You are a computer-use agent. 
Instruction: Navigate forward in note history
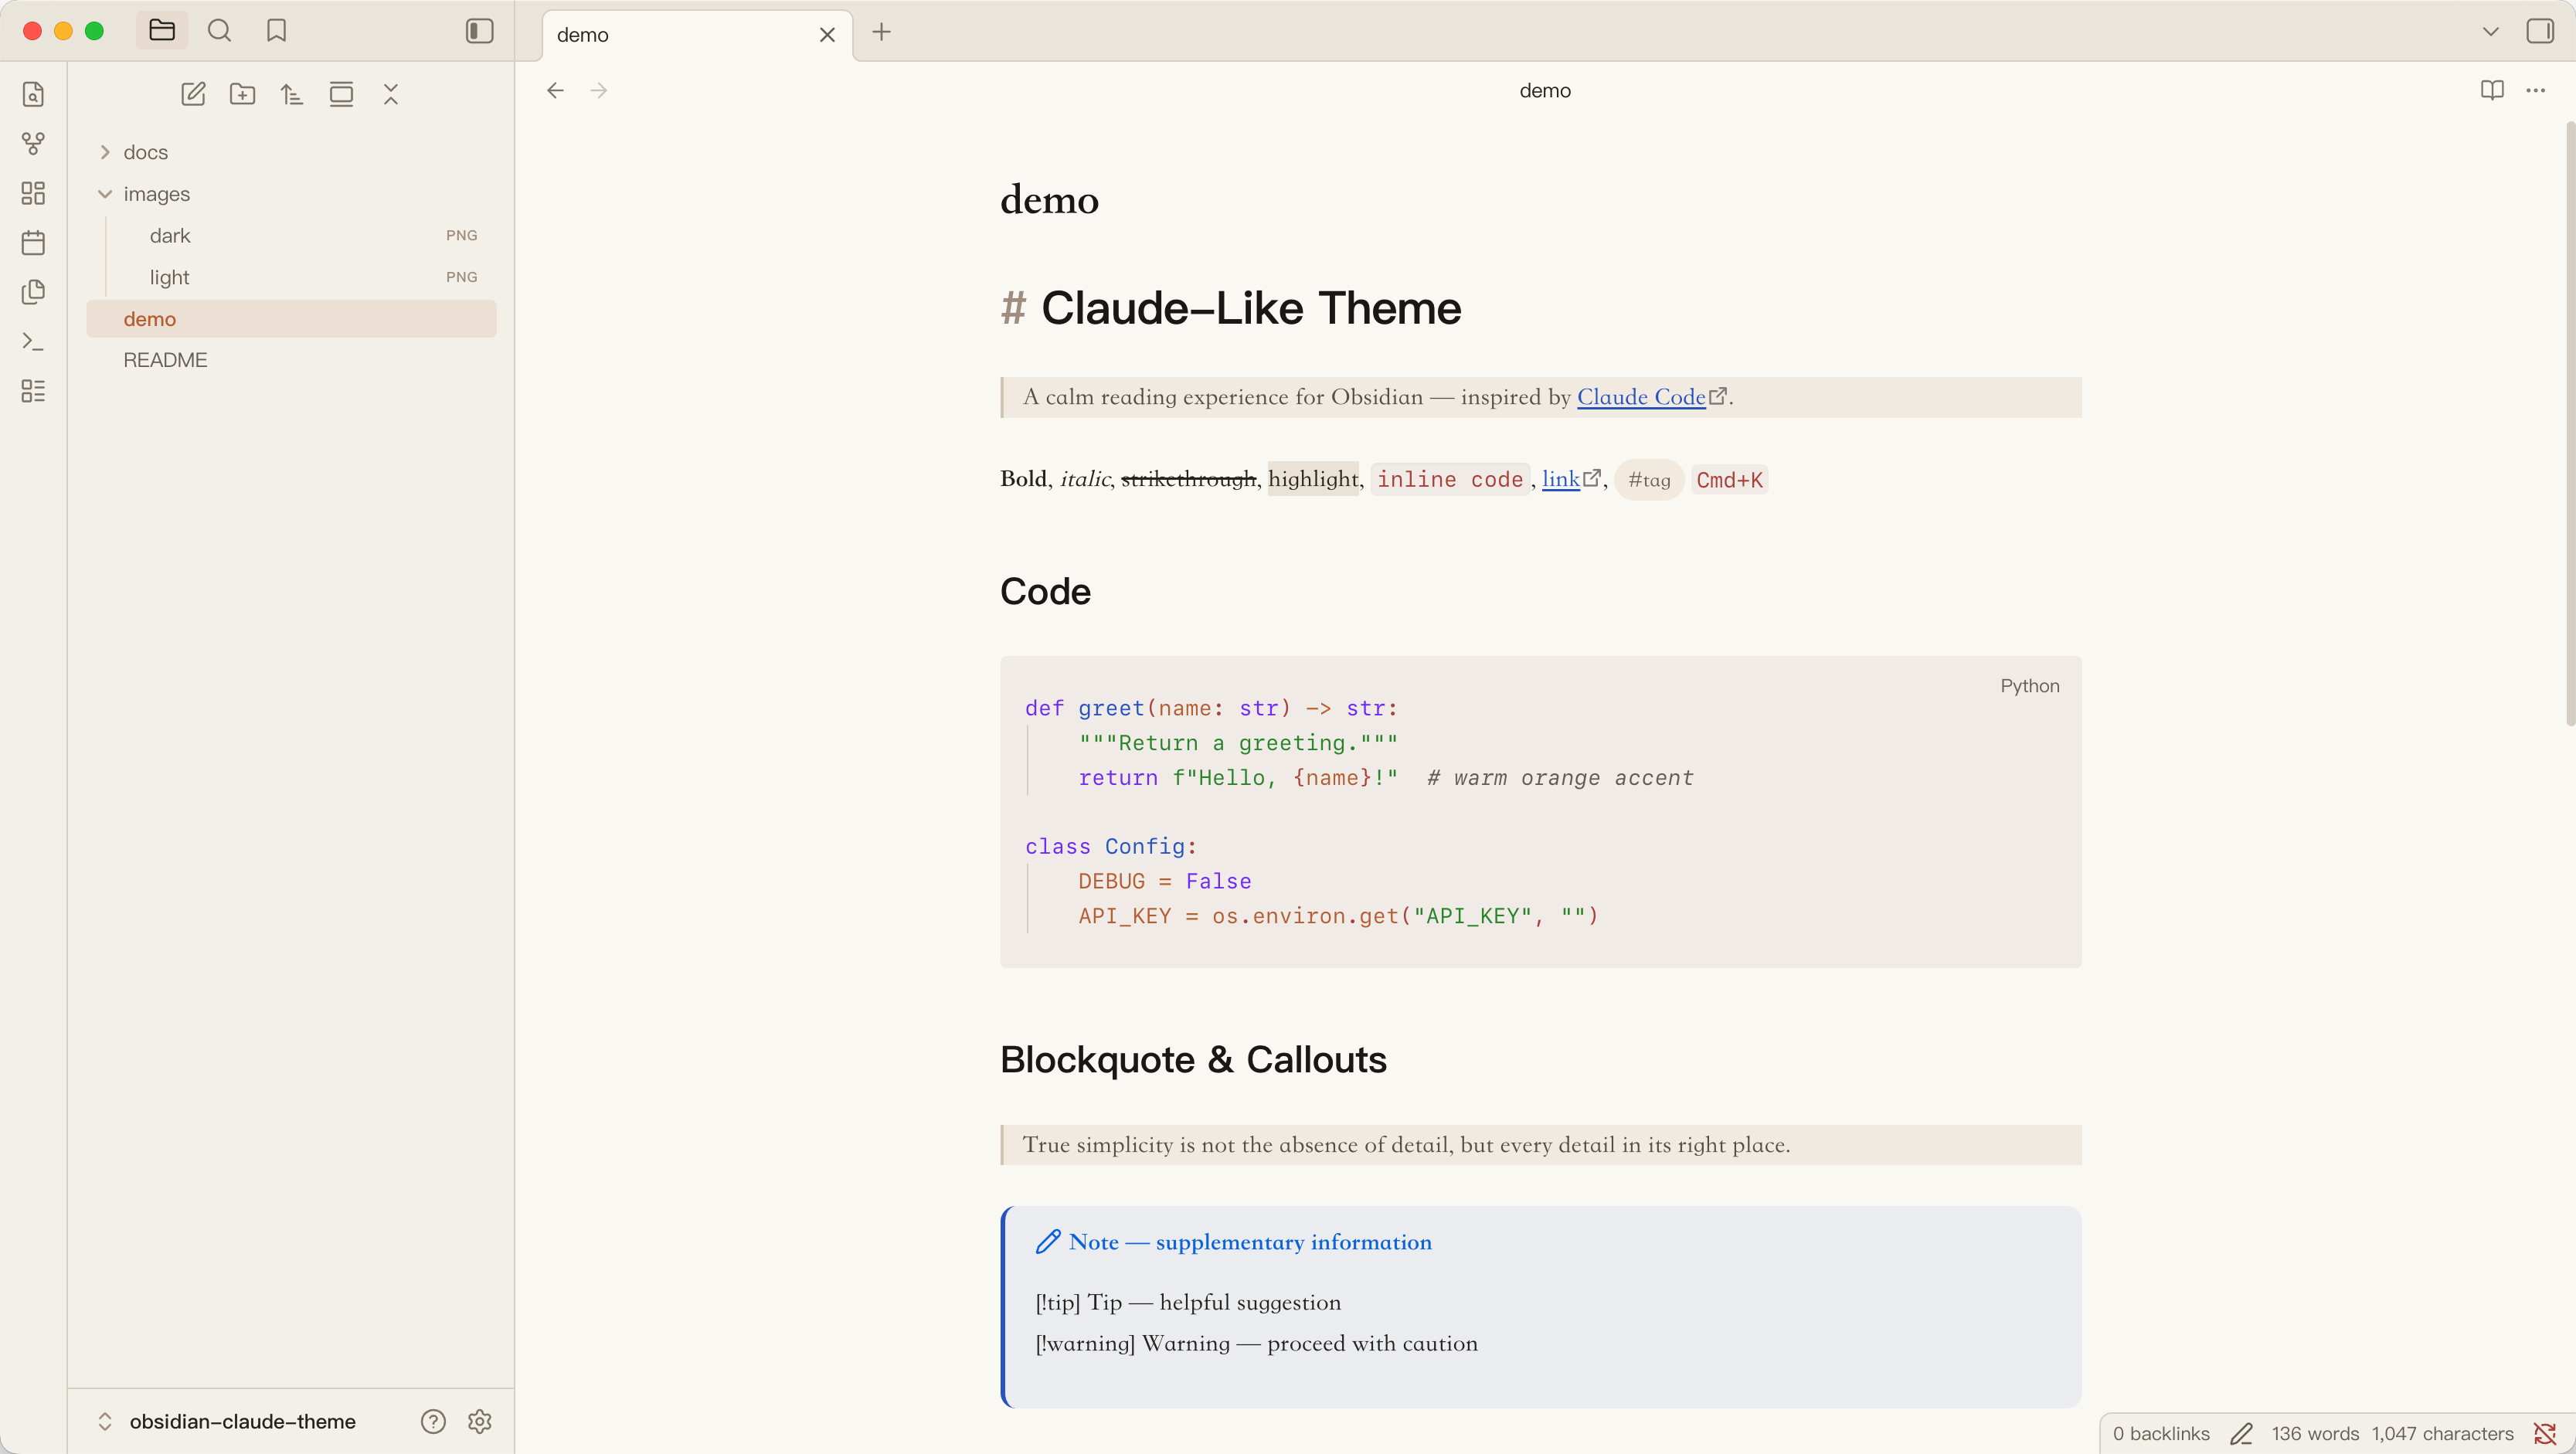click(x=599, y=91)
